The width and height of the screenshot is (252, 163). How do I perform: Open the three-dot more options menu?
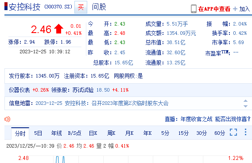pos(245,132)
